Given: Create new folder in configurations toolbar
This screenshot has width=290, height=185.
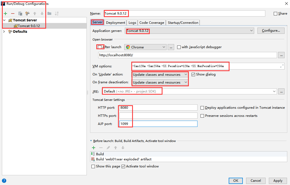Looking at the screenshot, I should [49, 14].
